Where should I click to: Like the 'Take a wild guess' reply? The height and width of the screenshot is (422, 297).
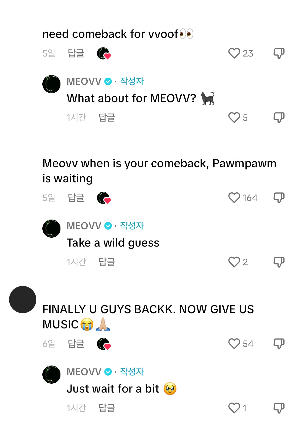[x=234, y=262]
